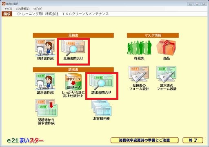Click the e21まいスター logo
The width and height of the screenshot is (209, 147).
[x=25, y=140]
